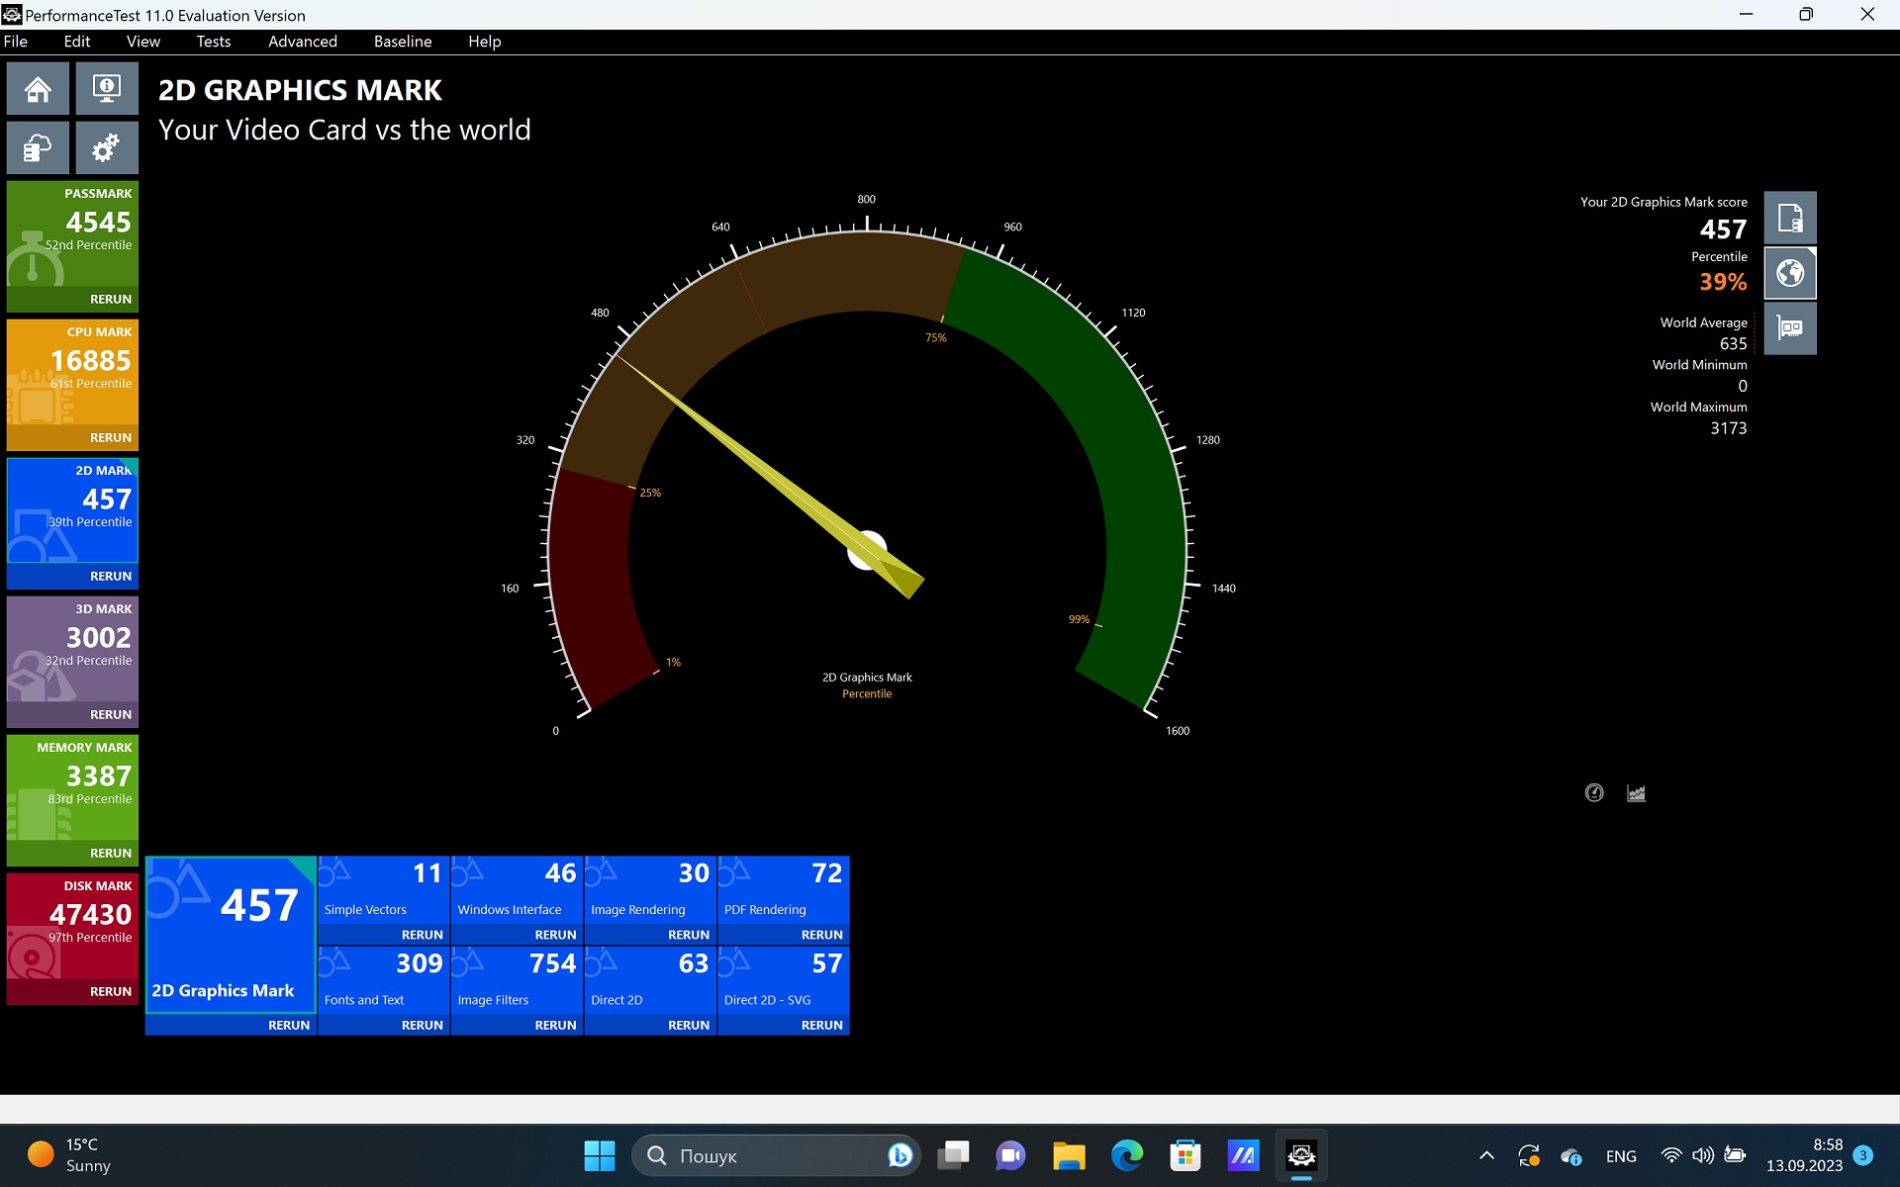Open the Bing chat icon in search
This screenshot has height=1187, width=1900.
click(900, 1155)
